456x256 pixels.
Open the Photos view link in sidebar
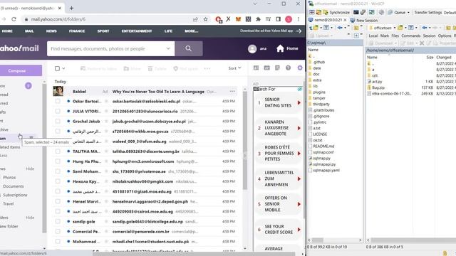pos(9,177)
